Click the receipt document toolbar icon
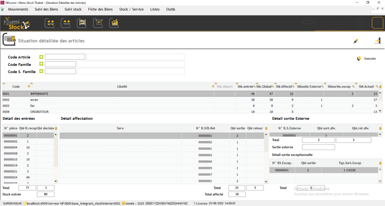The height and width of the screenshot is (206, 385). [x=98, y=23]
